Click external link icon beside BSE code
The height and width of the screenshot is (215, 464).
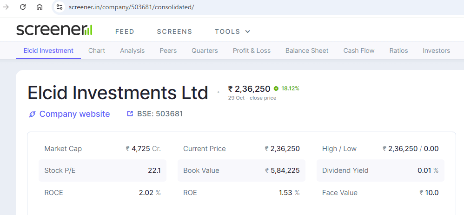[130, 114]
